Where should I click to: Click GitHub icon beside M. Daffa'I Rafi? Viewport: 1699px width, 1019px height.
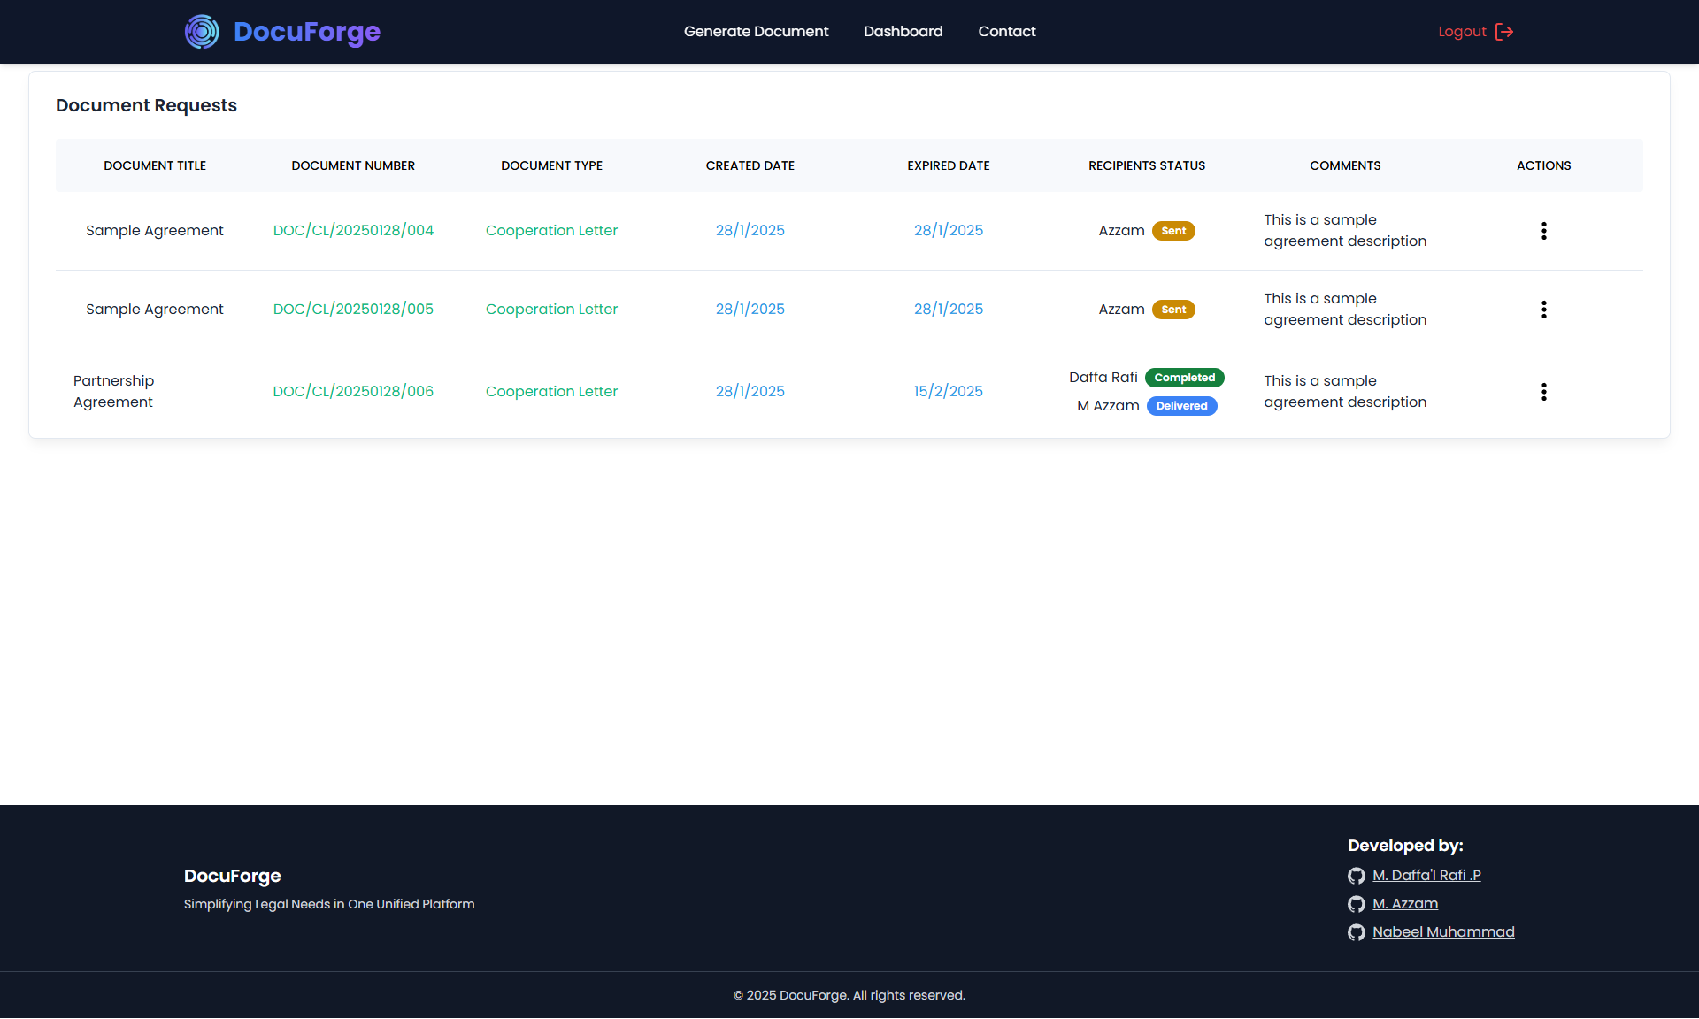(1356, 876)
